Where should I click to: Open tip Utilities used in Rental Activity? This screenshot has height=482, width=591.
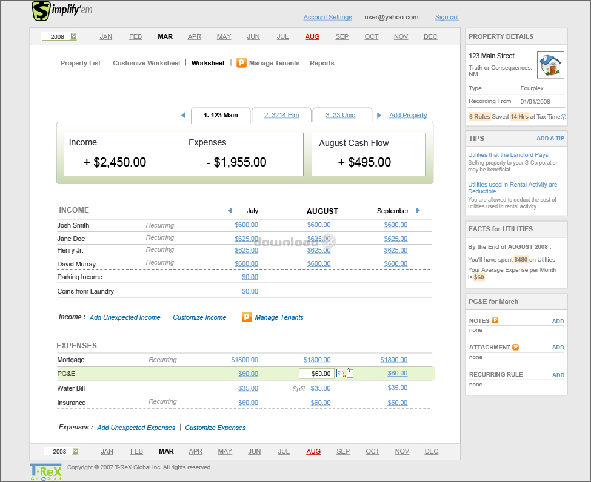point(513,188)
